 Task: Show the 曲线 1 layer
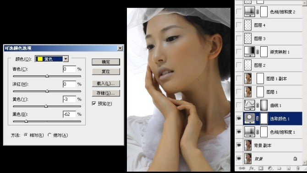(x=239, y=105)
